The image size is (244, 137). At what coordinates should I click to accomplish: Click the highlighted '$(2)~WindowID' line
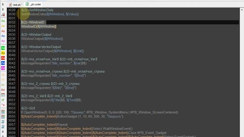(33, 22)
